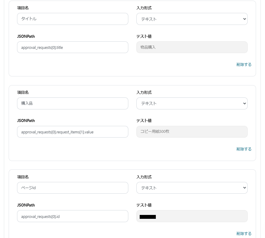Click the JSONPath label in the タイトル card

[x=26, y=36]
